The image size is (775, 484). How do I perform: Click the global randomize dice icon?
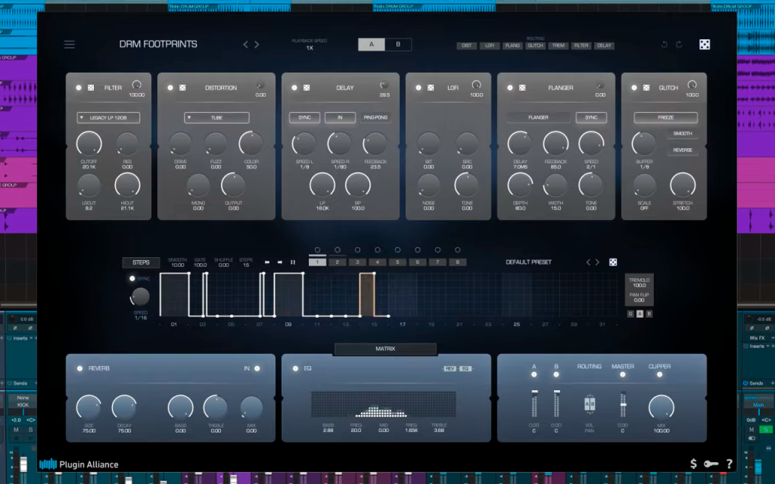(x=705, y=45)
